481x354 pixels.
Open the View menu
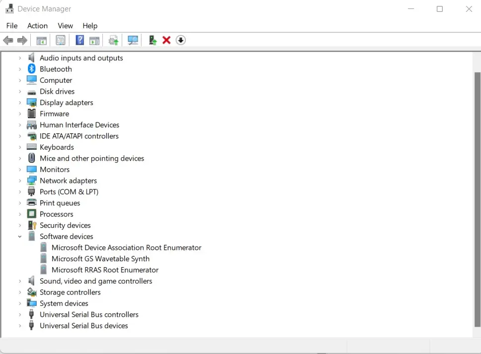(65, 26)
